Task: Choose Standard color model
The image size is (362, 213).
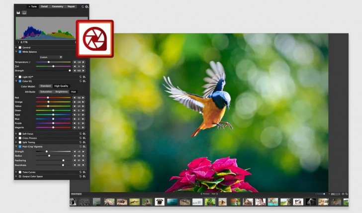Action: (45, 86)
